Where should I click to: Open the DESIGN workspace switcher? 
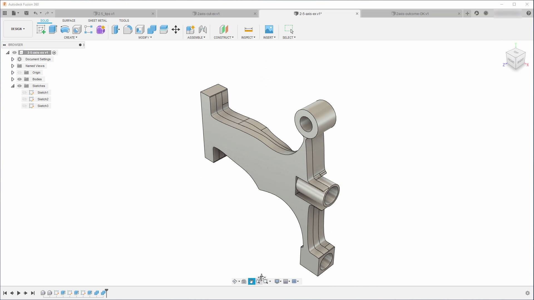pos(18,29)
